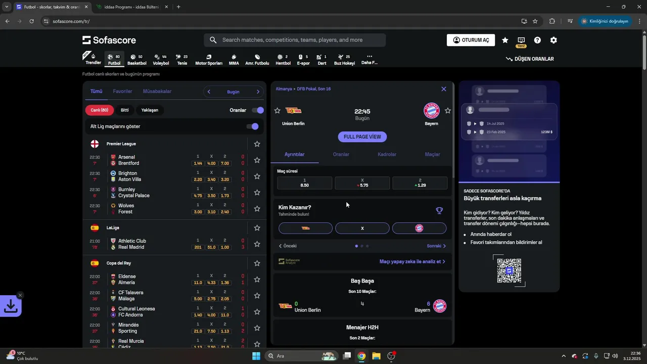Favorite the Premier League competition star
This screenshot has height=364, width=647.
tap(257, 144)
